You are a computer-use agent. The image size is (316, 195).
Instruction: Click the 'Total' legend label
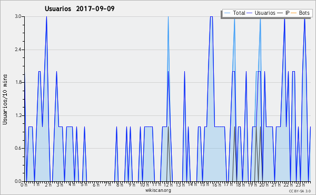239,13
